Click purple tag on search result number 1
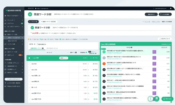Screen dimensions: 175x105 click(154, 52)
